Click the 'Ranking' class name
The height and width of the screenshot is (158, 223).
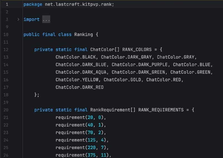(83, 35)
